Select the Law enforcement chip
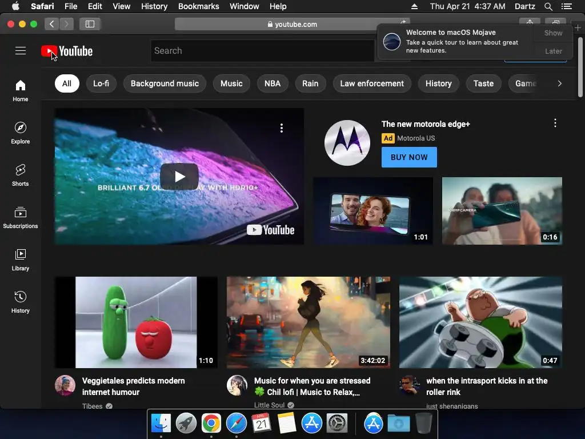Screen dimensions: 585x439 (372, 83)
